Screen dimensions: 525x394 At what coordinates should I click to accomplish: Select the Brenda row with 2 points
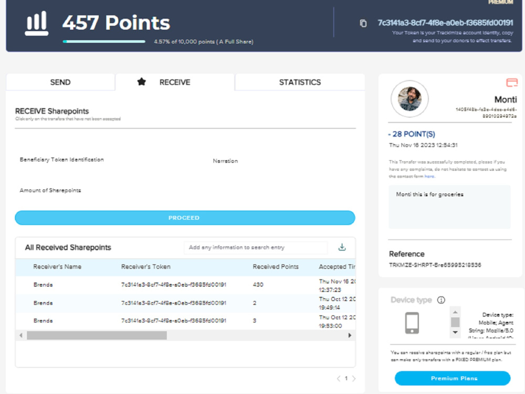pyautogui.click(x=185, y=303)
